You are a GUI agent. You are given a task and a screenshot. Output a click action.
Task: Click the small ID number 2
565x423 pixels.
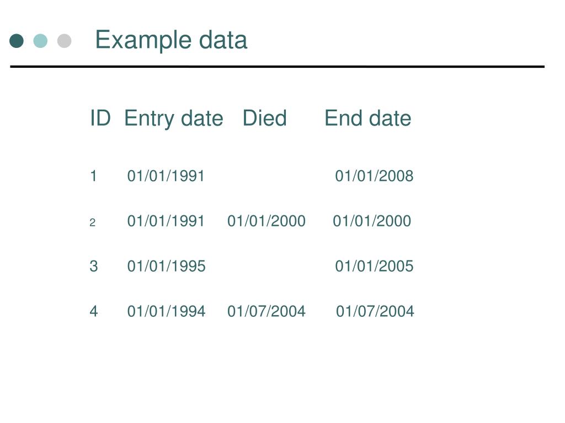point(93,223)
